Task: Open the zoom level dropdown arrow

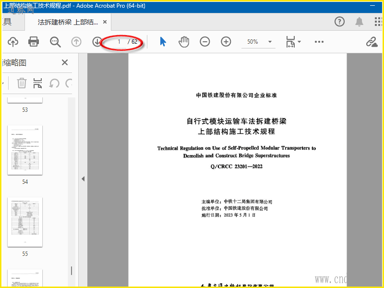Action: [270, 42]
